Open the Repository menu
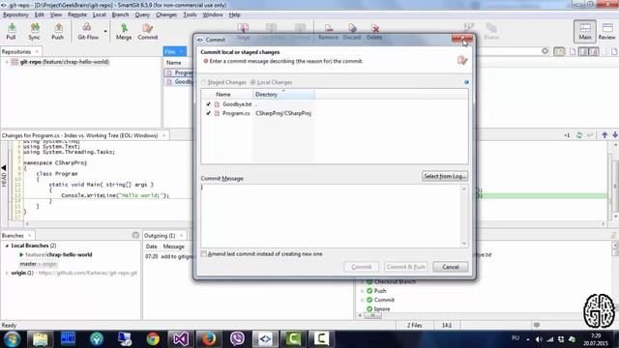Image resolution: width=619 pixels, height=348 pixels. pos(15,14)
